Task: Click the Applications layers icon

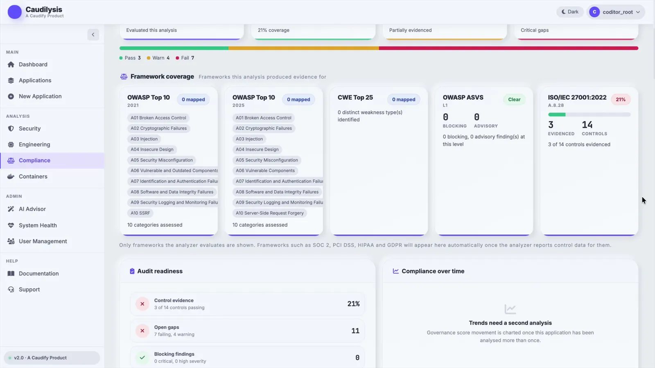Action: tap(11, 81)
